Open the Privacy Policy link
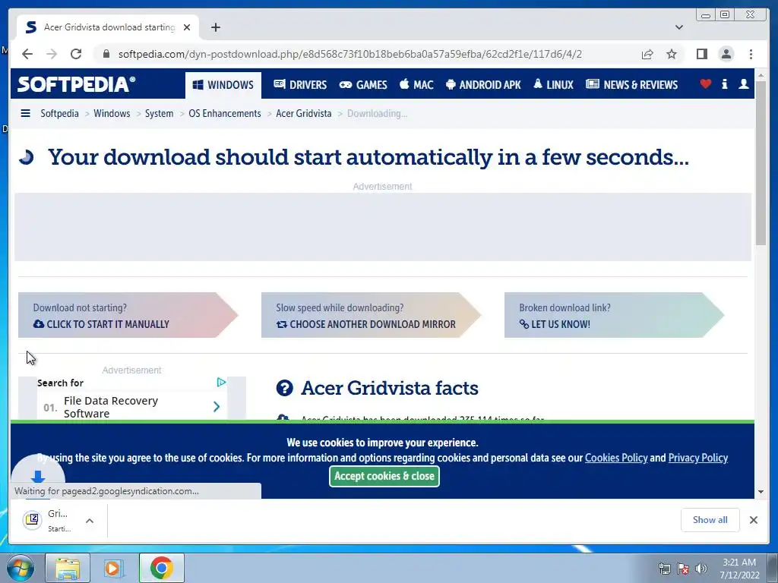The height and width of the screenshot is (583, 778). pos(697,458)
